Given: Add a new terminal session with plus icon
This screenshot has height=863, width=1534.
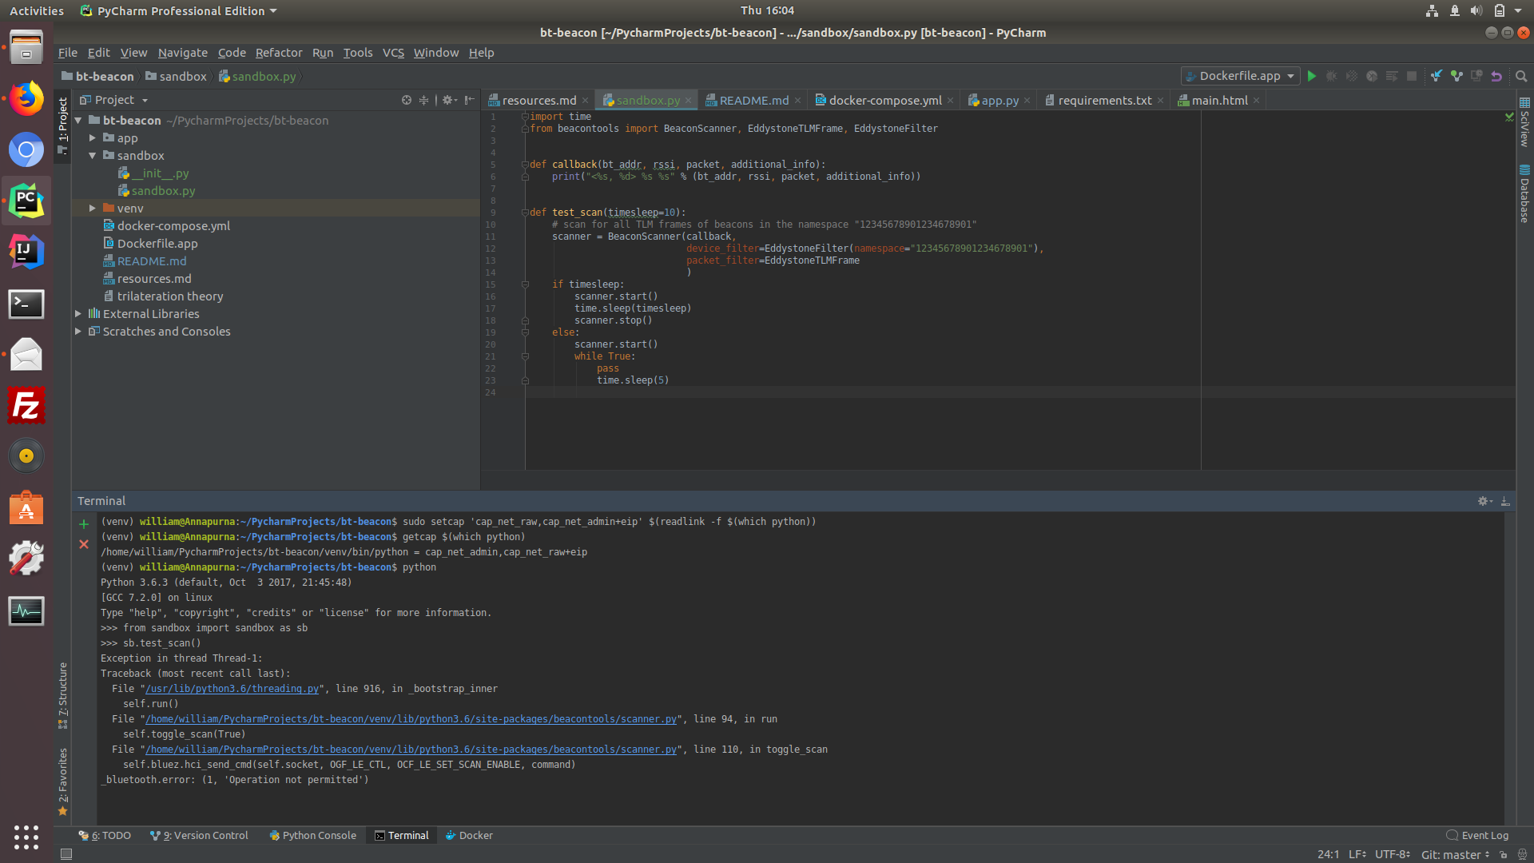Looking at the screenshot, I should pos(84,524).
